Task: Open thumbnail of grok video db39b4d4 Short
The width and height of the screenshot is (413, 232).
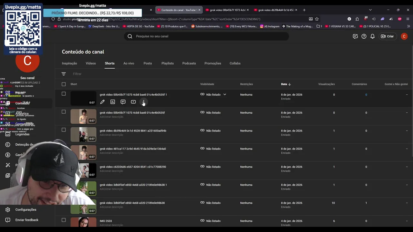Action: click(x=83, y=134)
